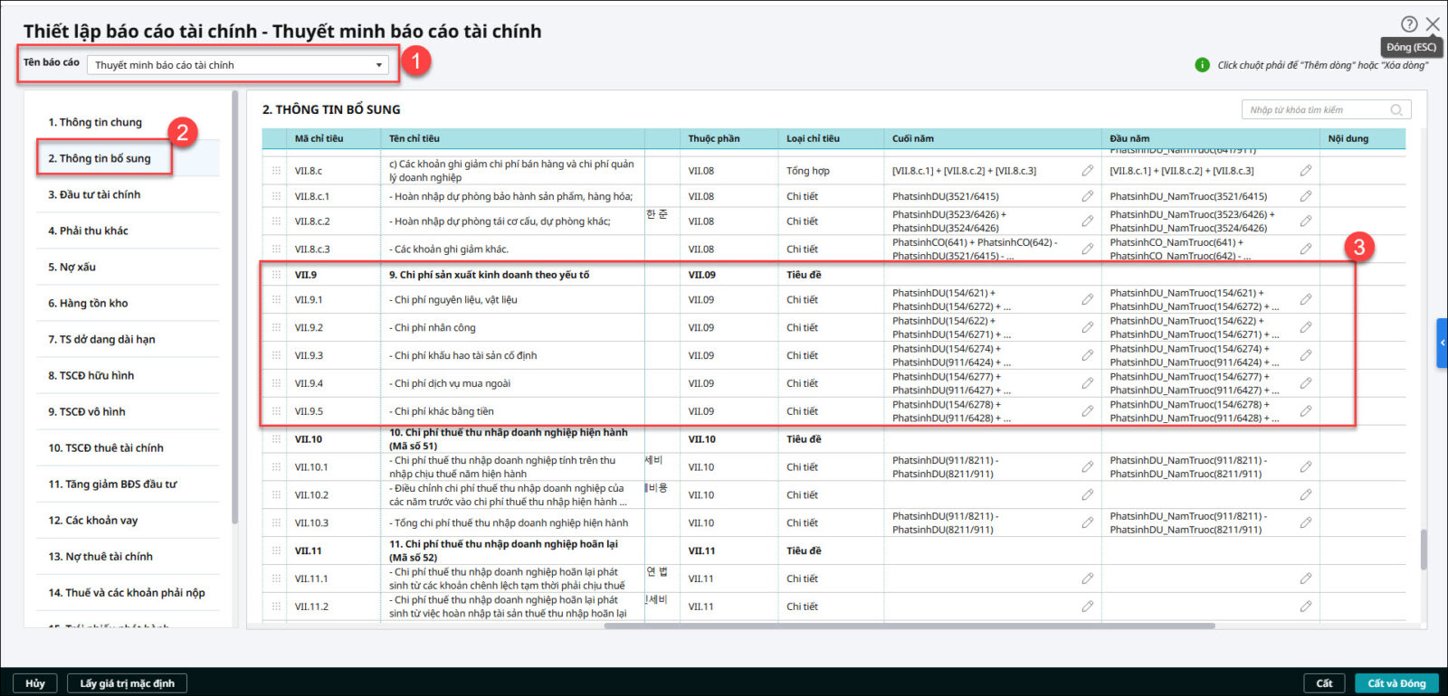Open section 4. Phải thu khác

pyautogui.click(x=128, y=230)
